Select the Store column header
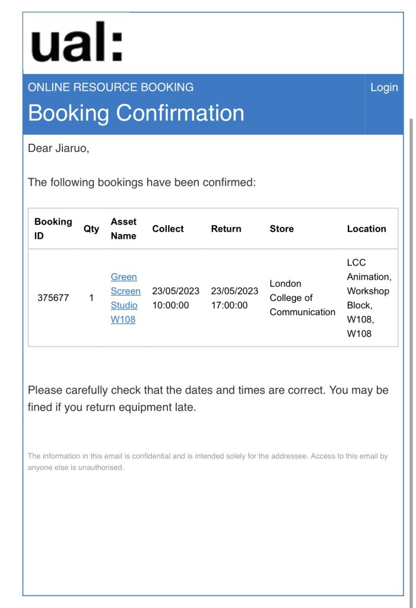 [x=281, y=229]
